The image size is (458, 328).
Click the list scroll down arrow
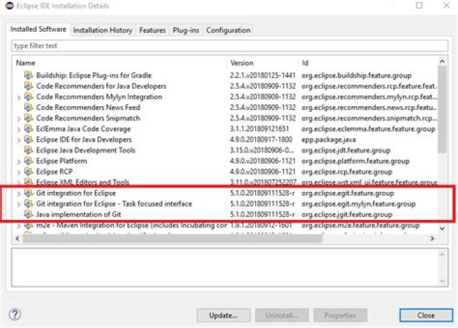[x=442, y=228]
